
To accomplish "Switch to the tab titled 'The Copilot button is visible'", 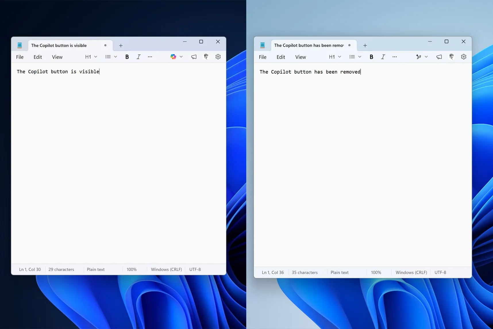I will point(59,45).
